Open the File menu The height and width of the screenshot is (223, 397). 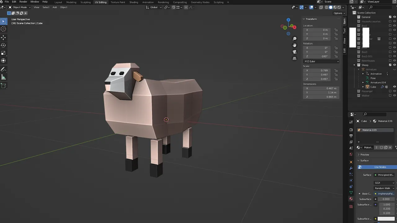(x=7, y=2)
